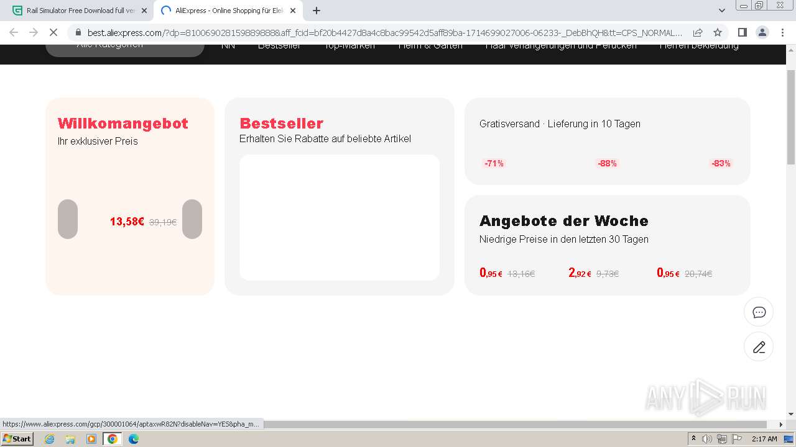Click the vertical scrollbar down arrow
This screenshot has width=796, height=447.
[791, 414]
